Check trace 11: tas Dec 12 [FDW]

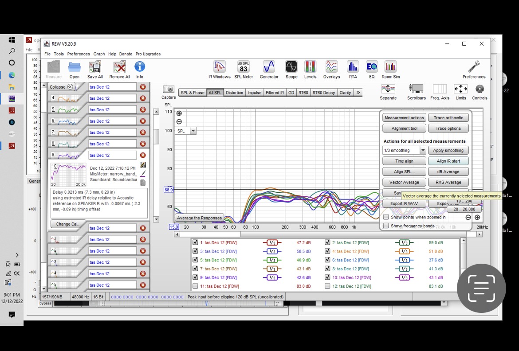195,286
